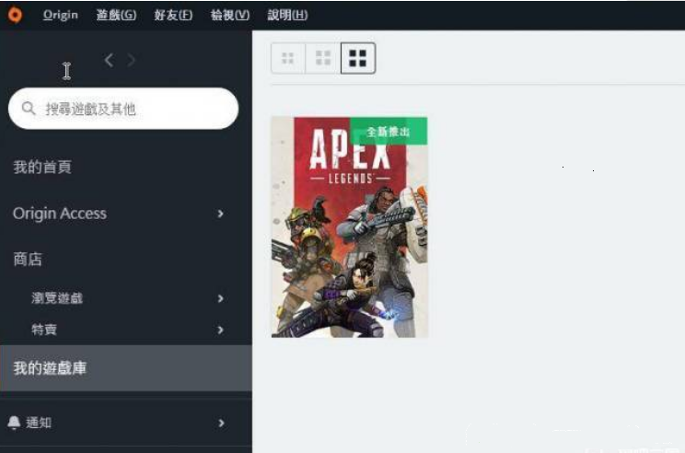Screen dimensions: 685x453
Task: Open the Origin menu
Action: tap(60, 15)
